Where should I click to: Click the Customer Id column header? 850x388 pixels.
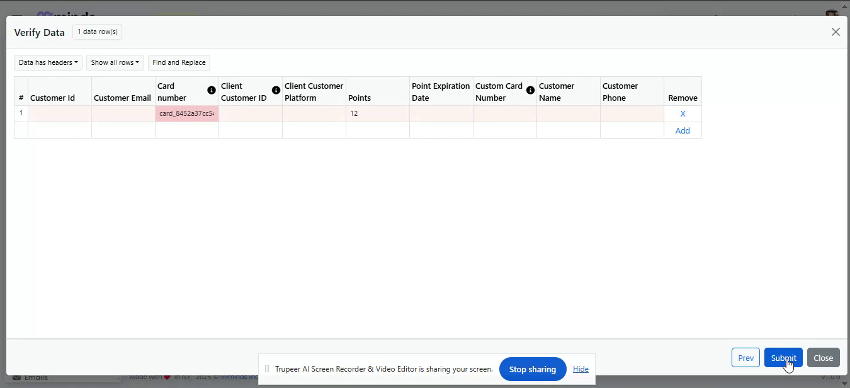60,91
